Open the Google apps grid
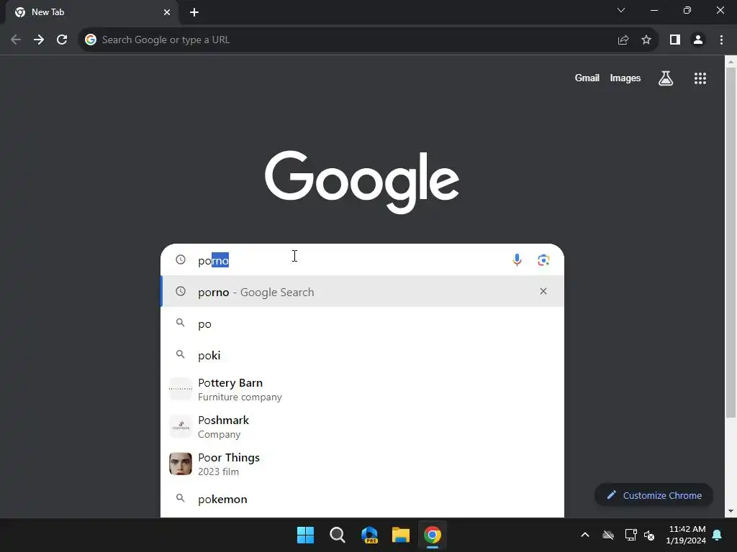 click(700, 78)
